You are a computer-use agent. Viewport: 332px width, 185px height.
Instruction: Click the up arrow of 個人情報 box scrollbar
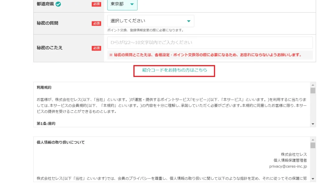(313, 139)
